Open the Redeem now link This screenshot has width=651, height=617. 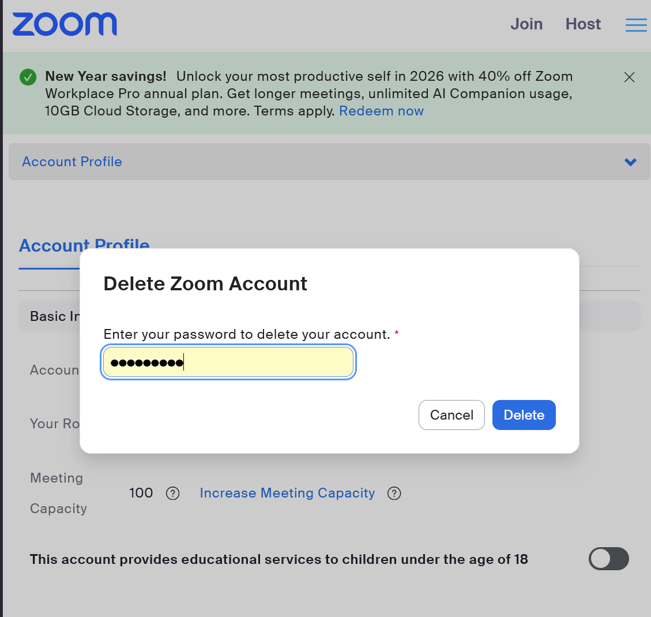pos(381,111)
